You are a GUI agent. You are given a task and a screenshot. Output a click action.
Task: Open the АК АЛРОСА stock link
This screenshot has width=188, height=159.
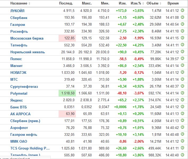pos(20,114)
